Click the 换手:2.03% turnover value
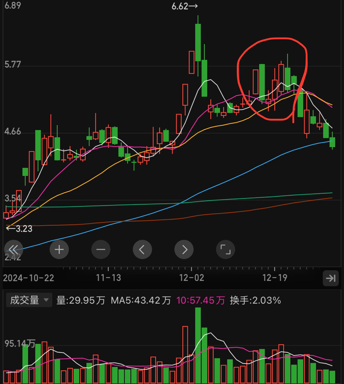Screen dimensions: 344x384 point(255,300)
